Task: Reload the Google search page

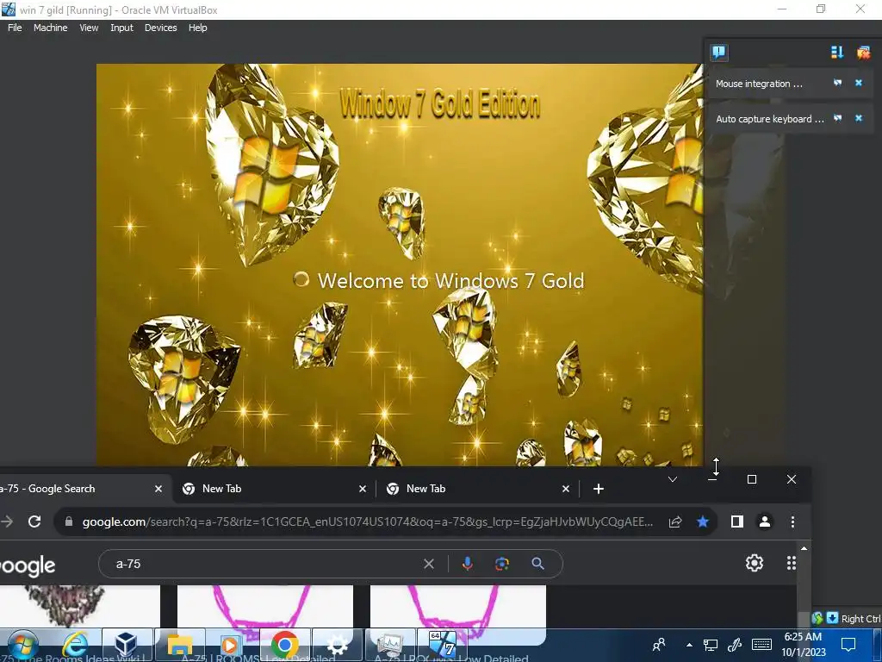Action: (x=34, y=521)
